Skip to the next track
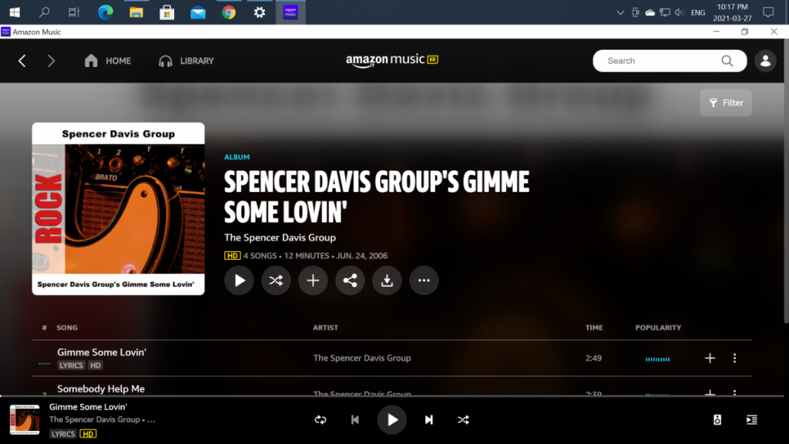The height and width of the screenshot is (444, 789). [x=428, y=420]
